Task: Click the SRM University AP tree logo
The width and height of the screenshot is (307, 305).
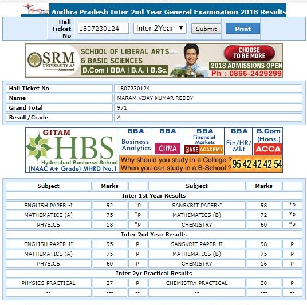Action: pyautogui.click(x=34, y=60)
